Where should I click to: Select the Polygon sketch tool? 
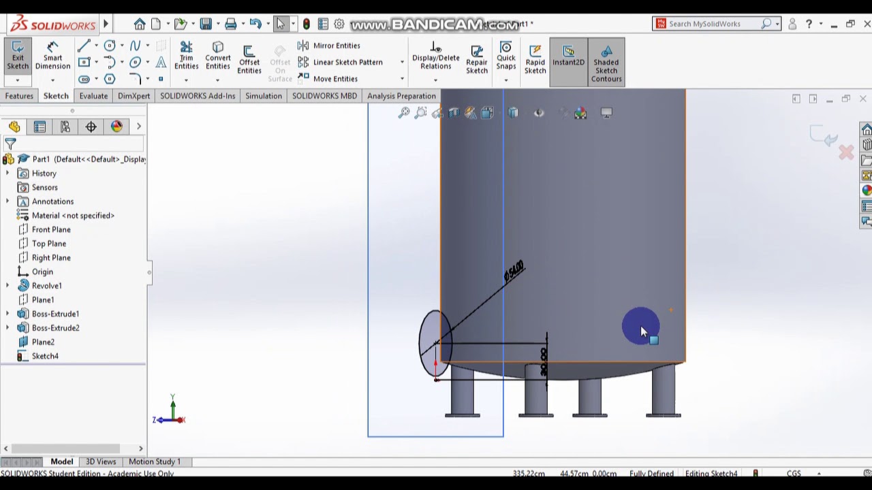tap(110, 79)
